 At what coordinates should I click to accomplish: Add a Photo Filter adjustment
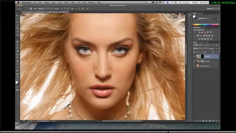206,35
